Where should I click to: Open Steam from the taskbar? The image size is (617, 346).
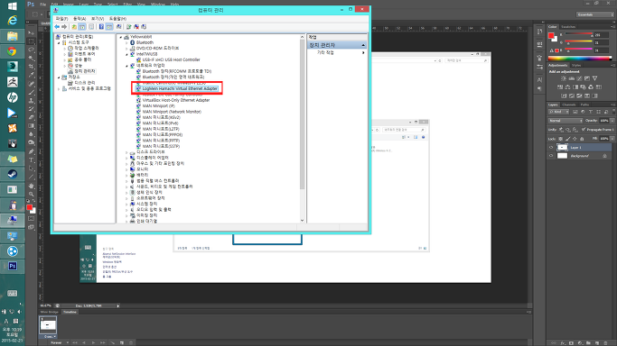tap(13, 174)
